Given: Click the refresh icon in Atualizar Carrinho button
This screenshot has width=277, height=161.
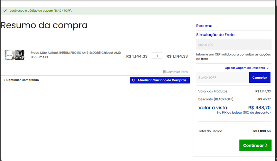Looking at the screenshot, I should point(133,80).
